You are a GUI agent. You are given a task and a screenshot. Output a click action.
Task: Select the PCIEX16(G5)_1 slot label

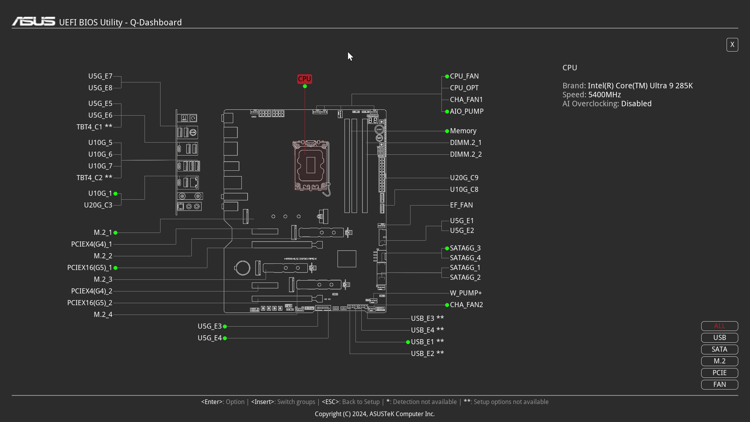click(89, 268)
